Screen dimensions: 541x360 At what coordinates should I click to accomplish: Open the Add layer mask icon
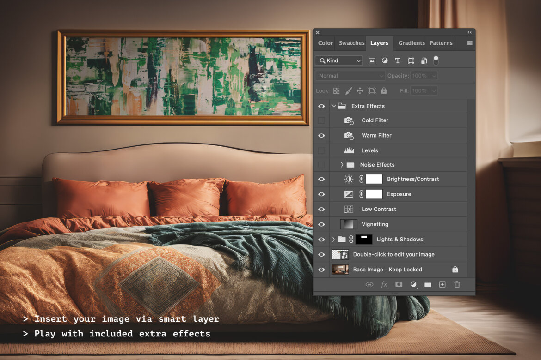[x=399, y=284]
